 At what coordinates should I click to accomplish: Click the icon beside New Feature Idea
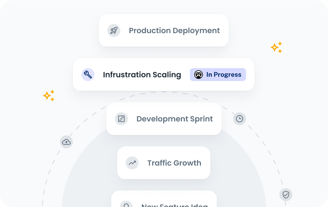(126, 204)
